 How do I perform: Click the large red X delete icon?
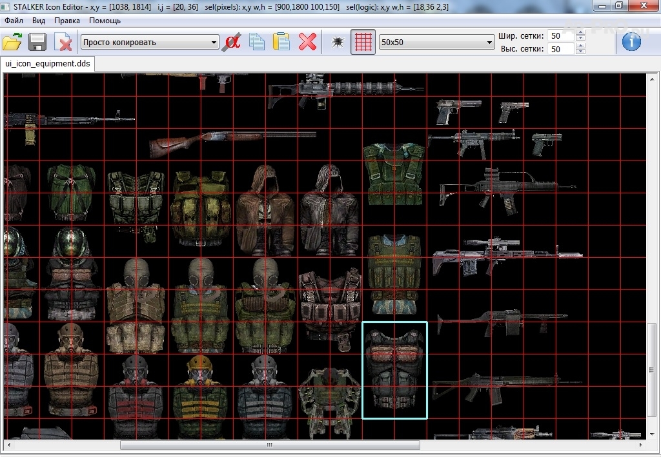308,43
